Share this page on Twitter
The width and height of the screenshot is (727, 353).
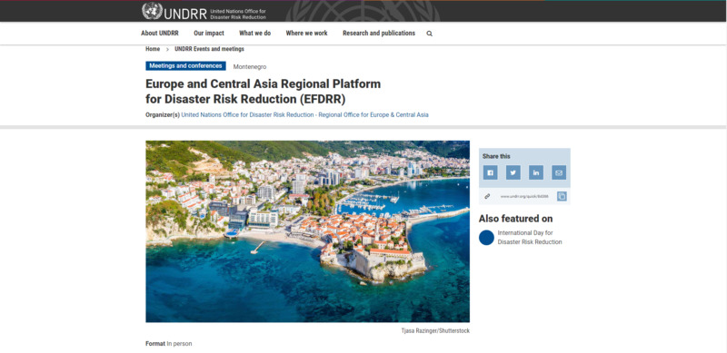click(x=513, y=172)
